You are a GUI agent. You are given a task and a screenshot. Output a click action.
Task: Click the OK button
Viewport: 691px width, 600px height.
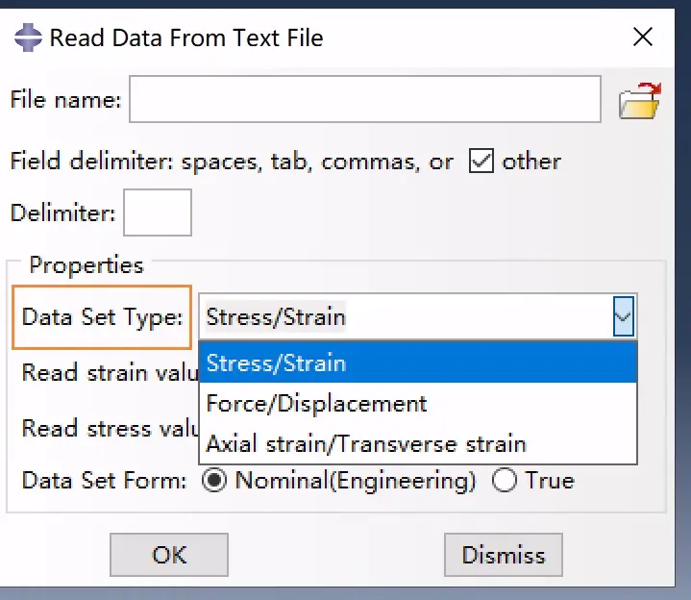point(169,555)
